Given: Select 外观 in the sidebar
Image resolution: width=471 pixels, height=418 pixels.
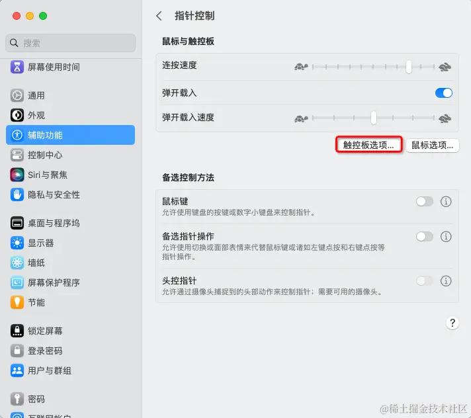Looking at the screenshot, I should (70, 115).
